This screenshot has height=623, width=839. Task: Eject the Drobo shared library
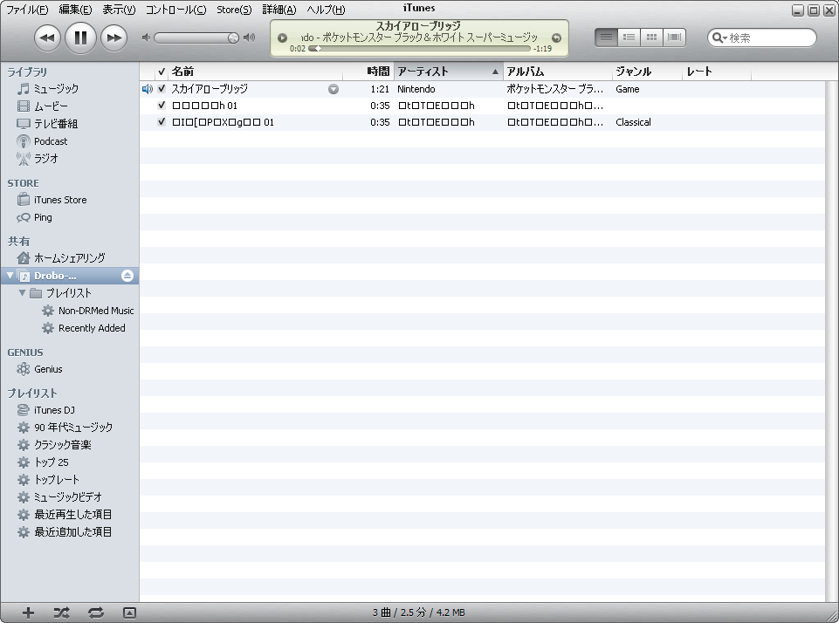coord(127,276)
